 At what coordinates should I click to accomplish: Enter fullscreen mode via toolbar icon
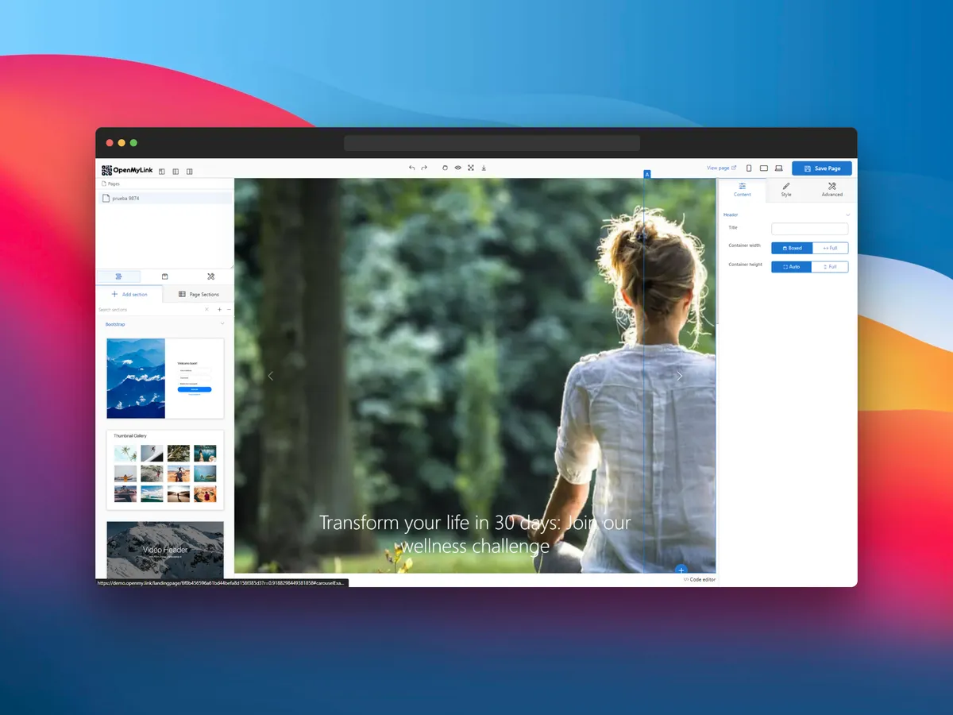tap(471, 168)
